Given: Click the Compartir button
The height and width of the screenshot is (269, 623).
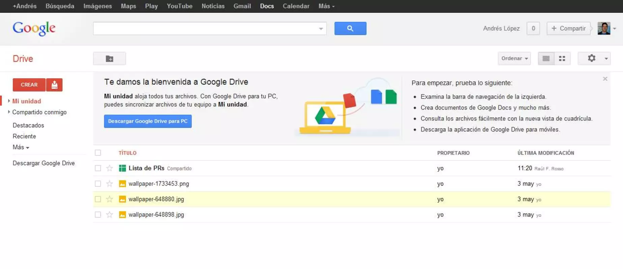Looking at the screenshot, I should pyautogui.click(x=568, y=29).
